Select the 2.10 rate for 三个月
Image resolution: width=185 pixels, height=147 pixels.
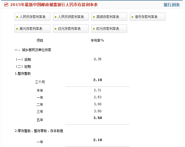pos(98,80)
